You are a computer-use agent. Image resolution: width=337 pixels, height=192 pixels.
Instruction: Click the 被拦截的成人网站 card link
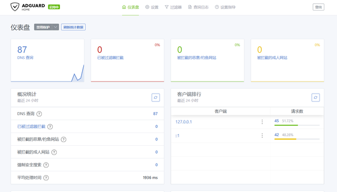pyautogui.click(x=272, y=57)
